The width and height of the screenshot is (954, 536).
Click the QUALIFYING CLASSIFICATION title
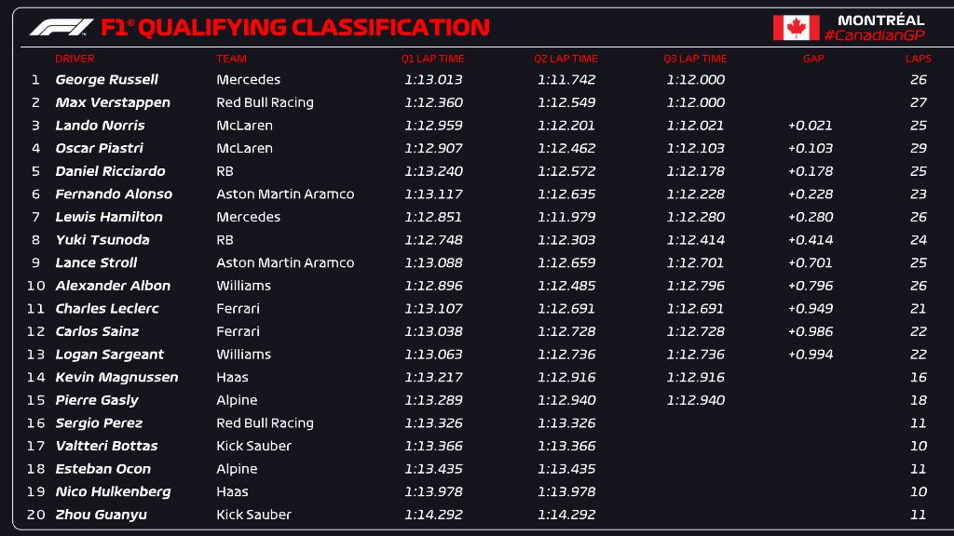tap(294, 28)
